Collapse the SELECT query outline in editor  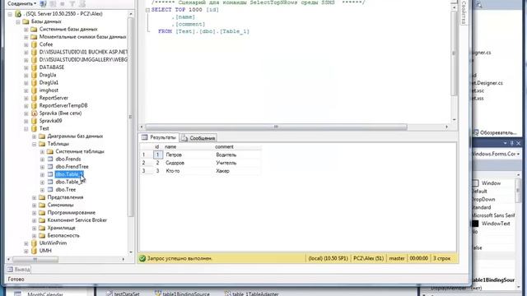147,10
